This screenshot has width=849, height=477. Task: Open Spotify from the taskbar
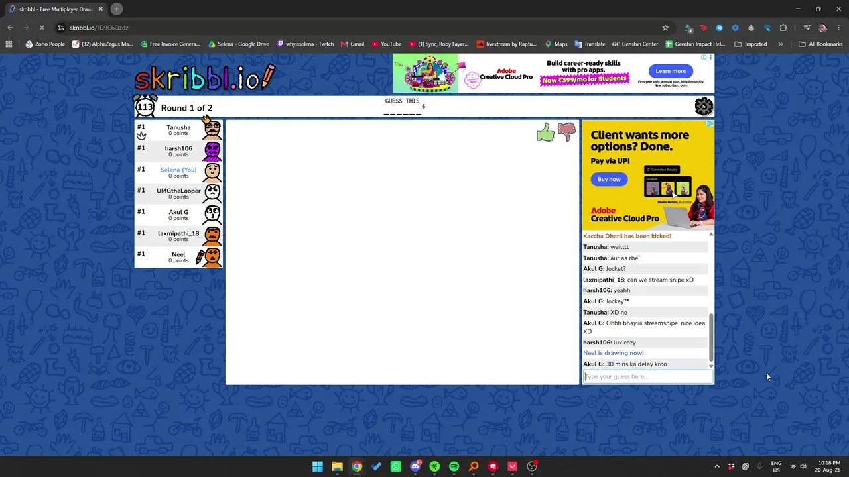point(454,466)
